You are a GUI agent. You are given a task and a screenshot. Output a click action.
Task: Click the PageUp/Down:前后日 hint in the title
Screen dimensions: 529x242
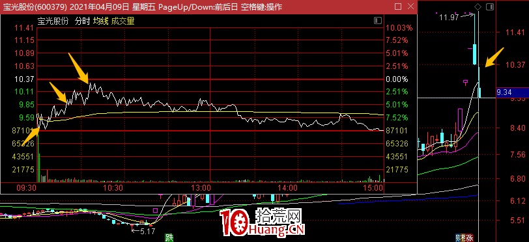[197, 7]
